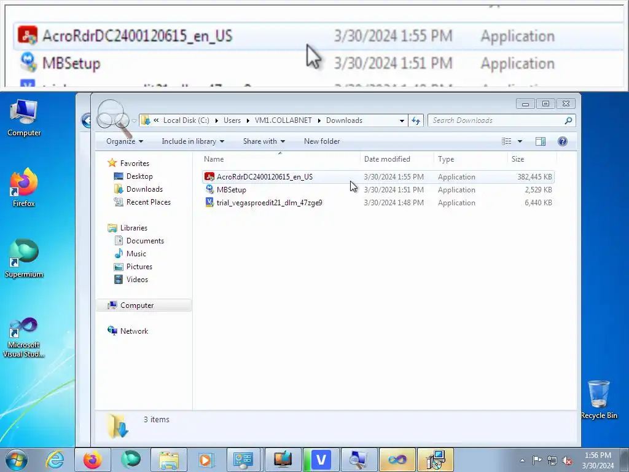Viewport: 629px width, 472px height.
Task: Click the muted volume tray icon
Action: click(x=567, y=460)
